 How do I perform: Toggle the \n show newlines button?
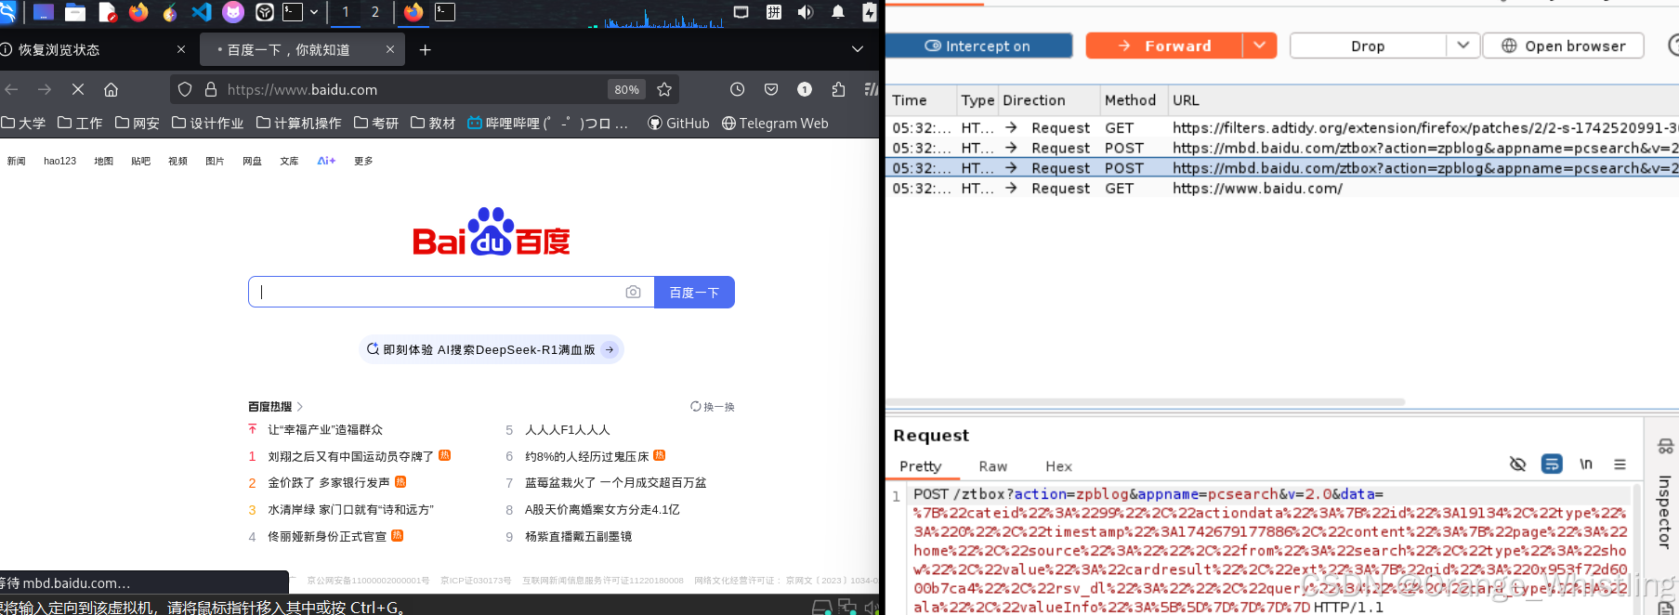pos(1586,464)
